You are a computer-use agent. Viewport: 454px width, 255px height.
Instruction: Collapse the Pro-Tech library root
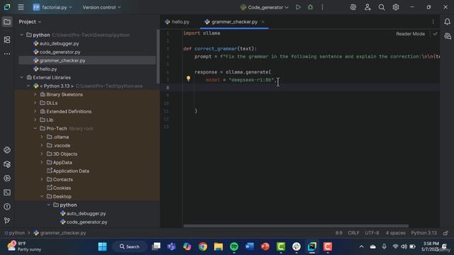coord(35,128)
